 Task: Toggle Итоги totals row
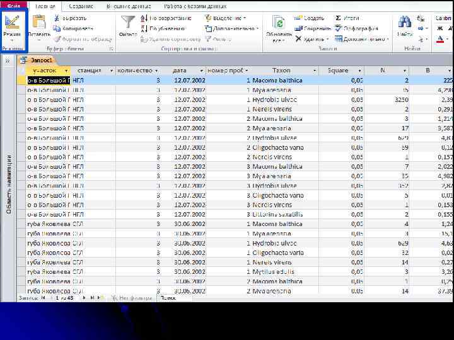tap(347, 18)
